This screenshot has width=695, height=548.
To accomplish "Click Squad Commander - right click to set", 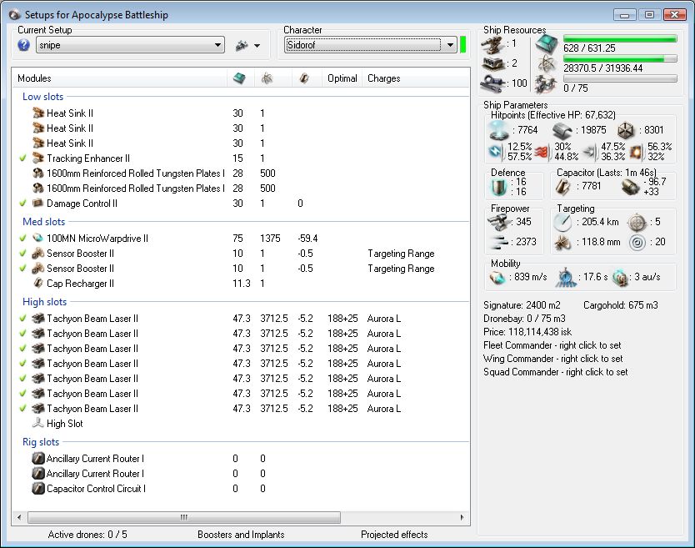I will [555, 372].
